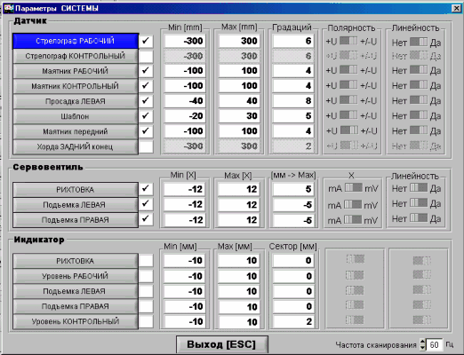Image resolution: width=464 pixels, height=355 pixels.
Task: Select the Стрелограф РАБОЧИЙ sensor button
Action: pos(76,41)
